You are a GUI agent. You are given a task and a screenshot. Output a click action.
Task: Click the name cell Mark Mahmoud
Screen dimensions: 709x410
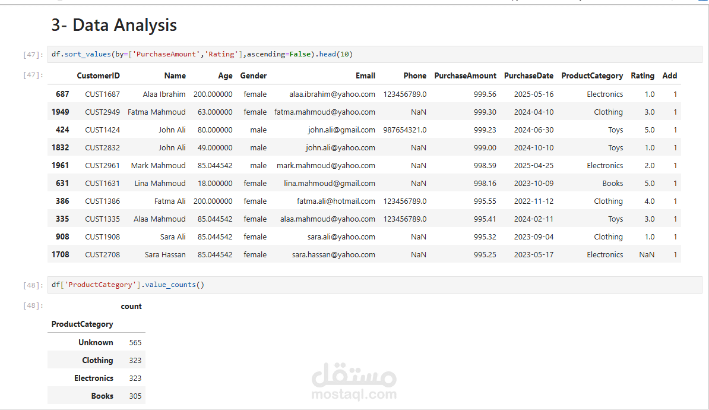[x=159, y=166]
